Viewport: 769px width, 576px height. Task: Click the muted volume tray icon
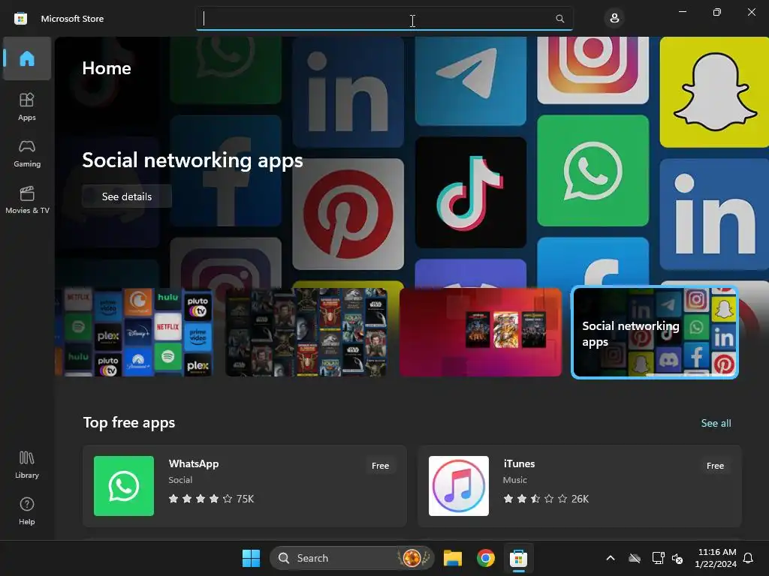coord(677,558)
